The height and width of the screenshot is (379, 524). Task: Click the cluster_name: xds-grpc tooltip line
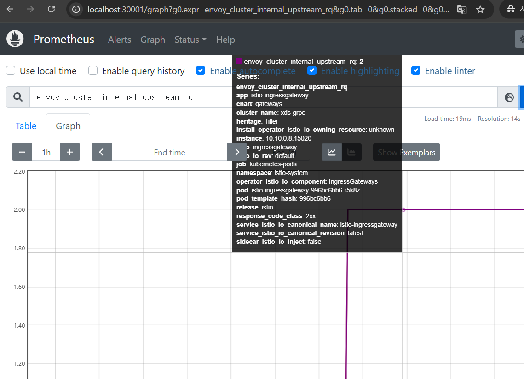coord(271,113)
